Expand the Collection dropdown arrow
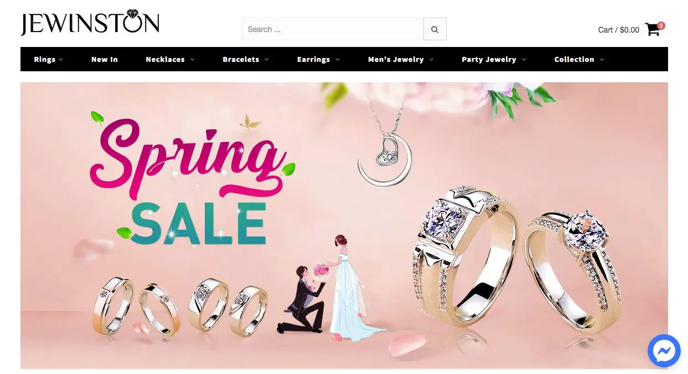This screenshot has width=688, height=374. tap(602, 60)
